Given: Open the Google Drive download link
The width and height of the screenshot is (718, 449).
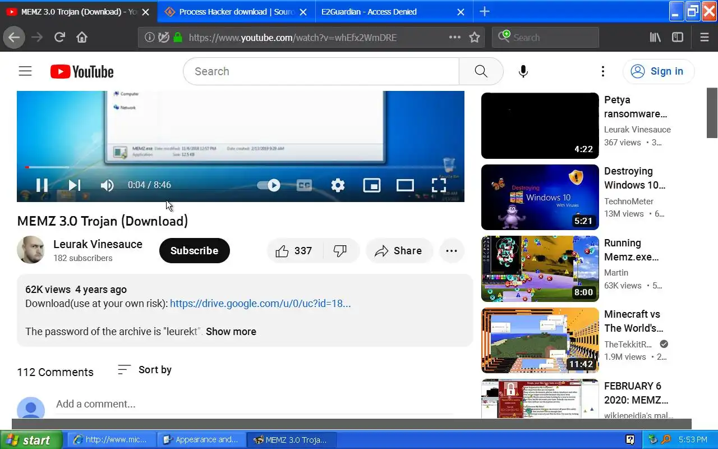Looking at the screenshot, I should [260, 304].
